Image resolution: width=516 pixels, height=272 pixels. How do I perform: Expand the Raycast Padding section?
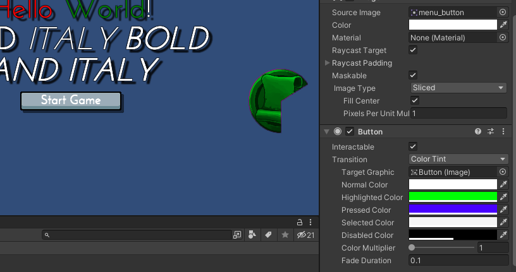327,63
